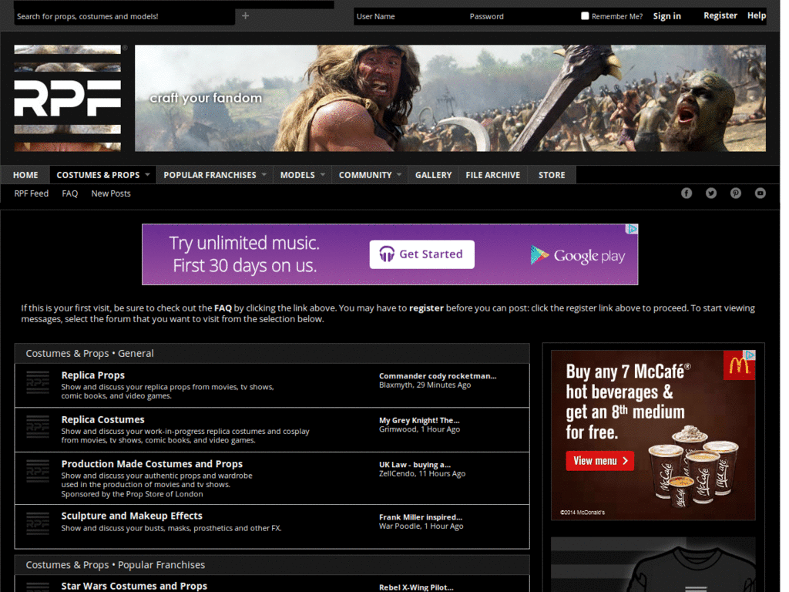Go to the File Archive menu item
The height and width of the screenshot is (592, 789).
tap(492, 175)
